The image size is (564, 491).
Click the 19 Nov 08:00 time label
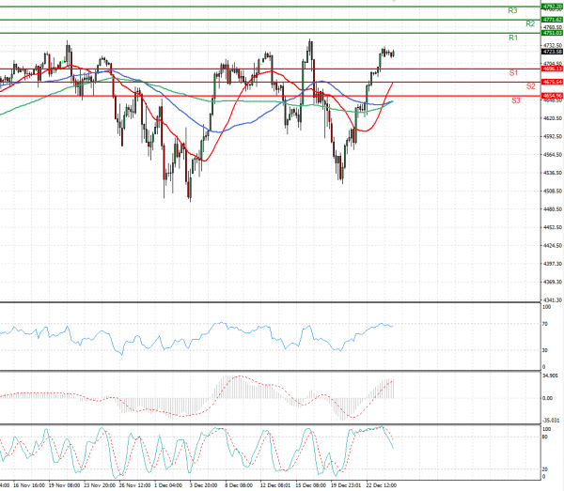tap(64, 485)
